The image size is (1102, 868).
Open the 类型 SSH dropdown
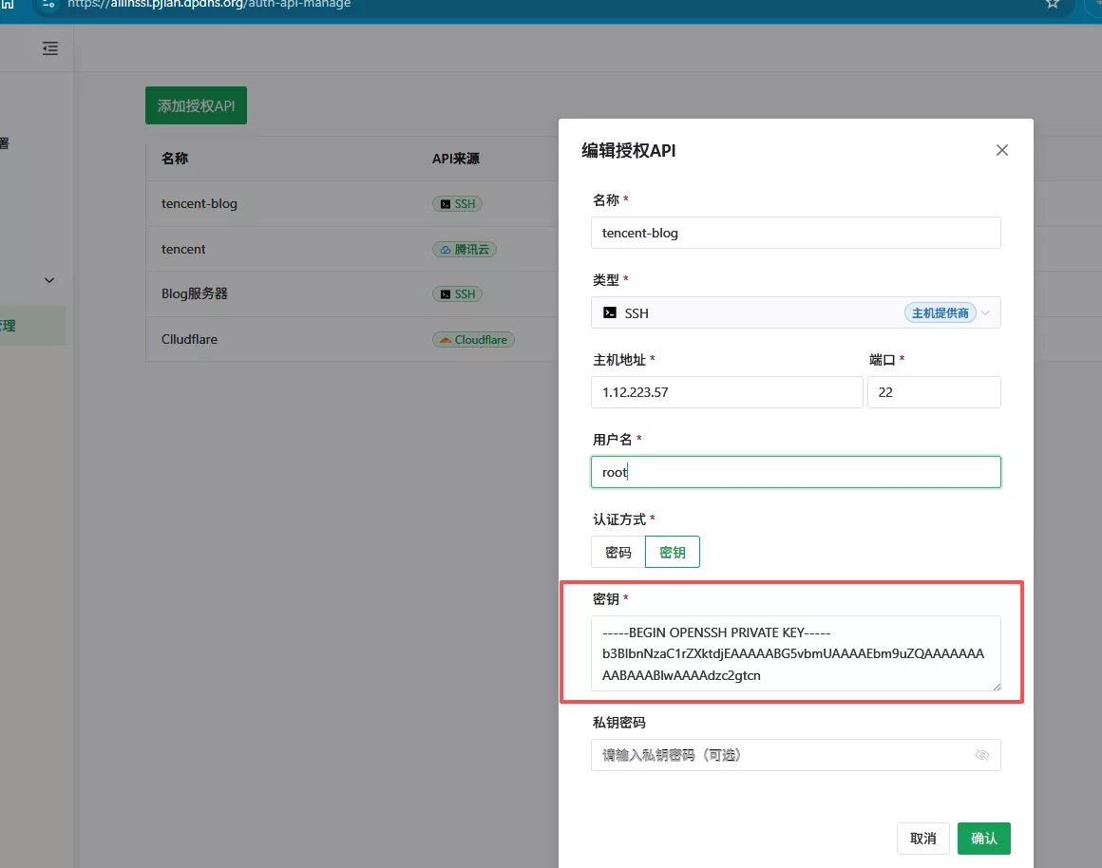click(x=795, y=312)
